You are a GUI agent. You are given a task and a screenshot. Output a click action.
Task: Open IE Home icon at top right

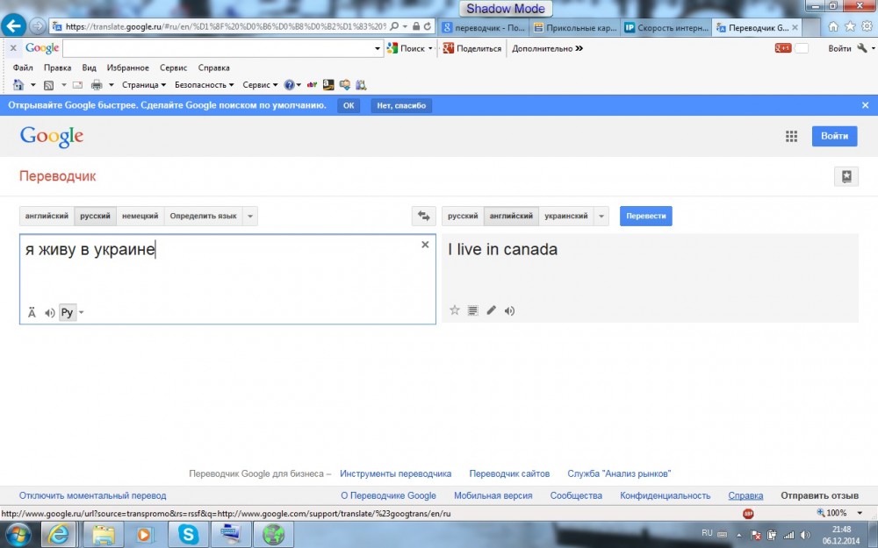[833, 26]
